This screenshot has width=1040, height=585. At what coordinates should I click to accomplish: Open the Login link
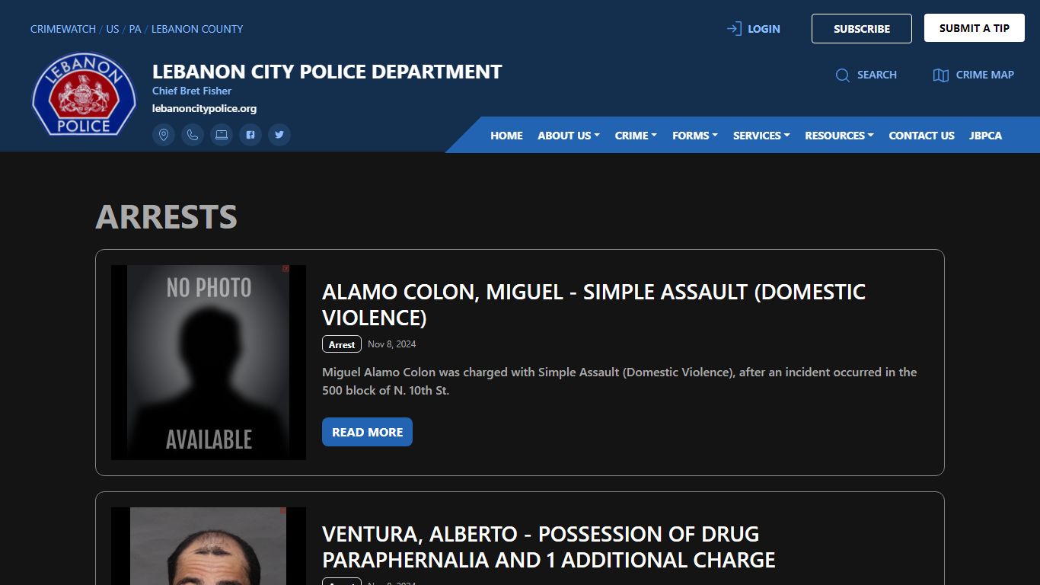[x=764, y=29]
